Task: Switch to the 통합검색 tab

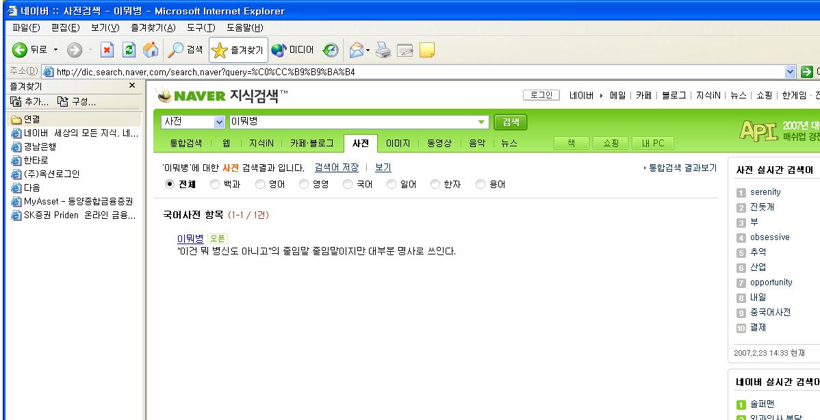Action: click(x=185, y=143)
